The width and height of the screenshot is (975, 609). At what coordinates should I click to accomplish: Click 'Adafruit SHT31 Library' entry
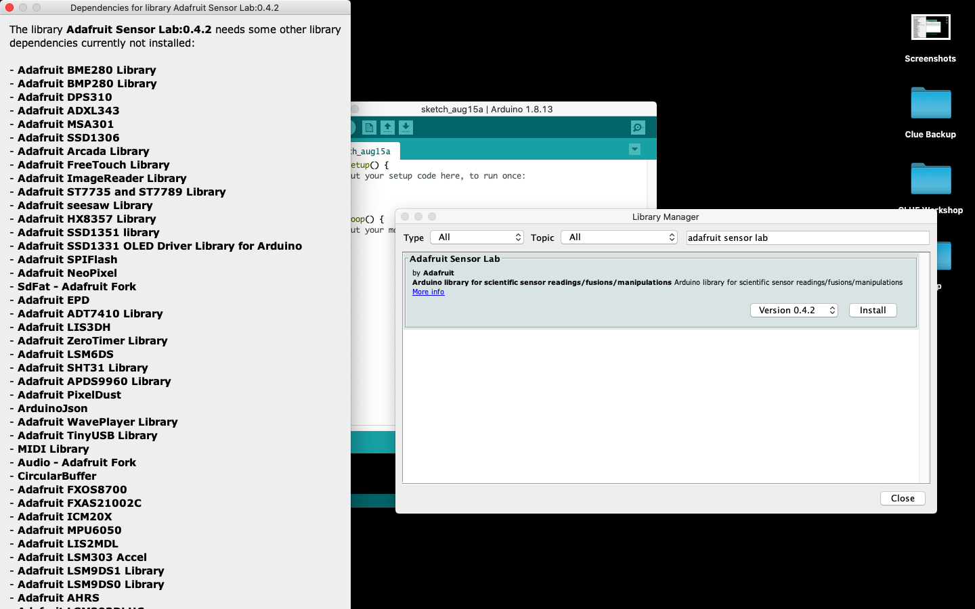[x=83, y=367]
